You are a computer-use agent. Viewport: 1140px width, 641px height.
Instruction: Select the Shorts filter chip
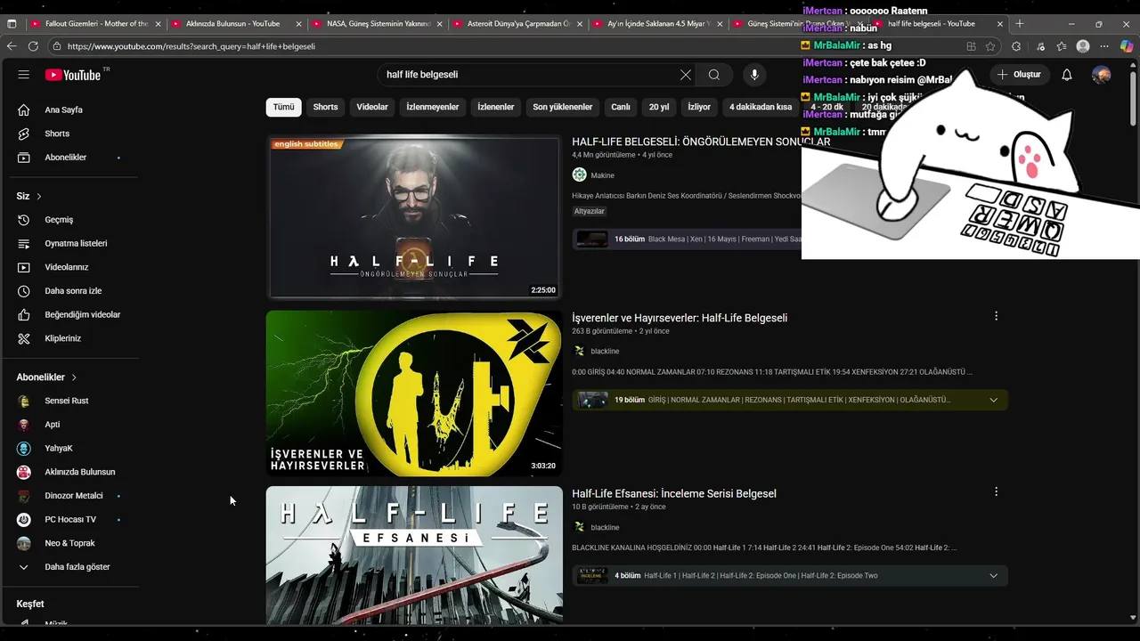click(325, 107)
